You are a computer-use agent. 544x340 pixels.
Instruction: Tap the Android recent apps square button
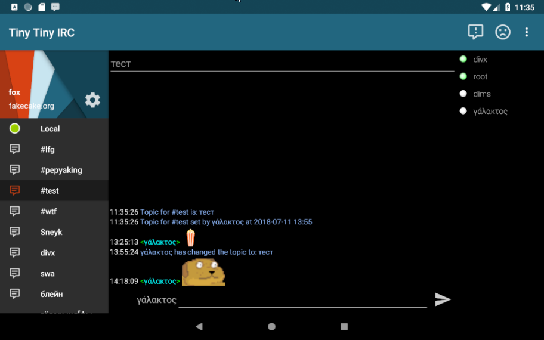[x=344, y=326]
